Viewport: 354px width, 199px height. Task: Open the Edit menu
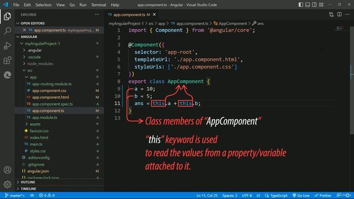(x=27, y=5)
